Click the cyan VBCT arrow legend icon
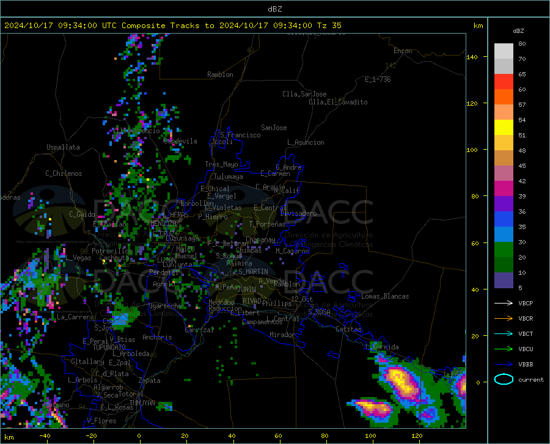Image resolution: width=550 pixels, height=444 pixels. tap(504, 333)
